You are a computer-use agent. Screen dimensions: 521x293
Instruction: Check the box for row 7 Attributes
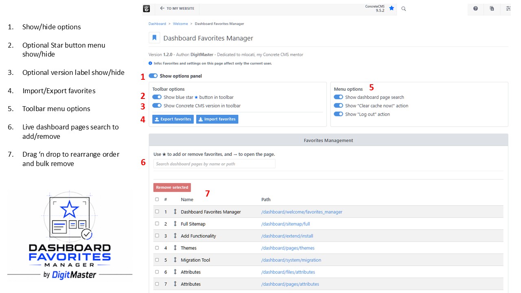pyautogui.click(x=157, y=284)
